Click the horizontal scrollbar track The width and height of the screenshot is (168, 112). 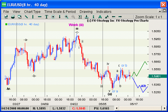tap(141, 108)
